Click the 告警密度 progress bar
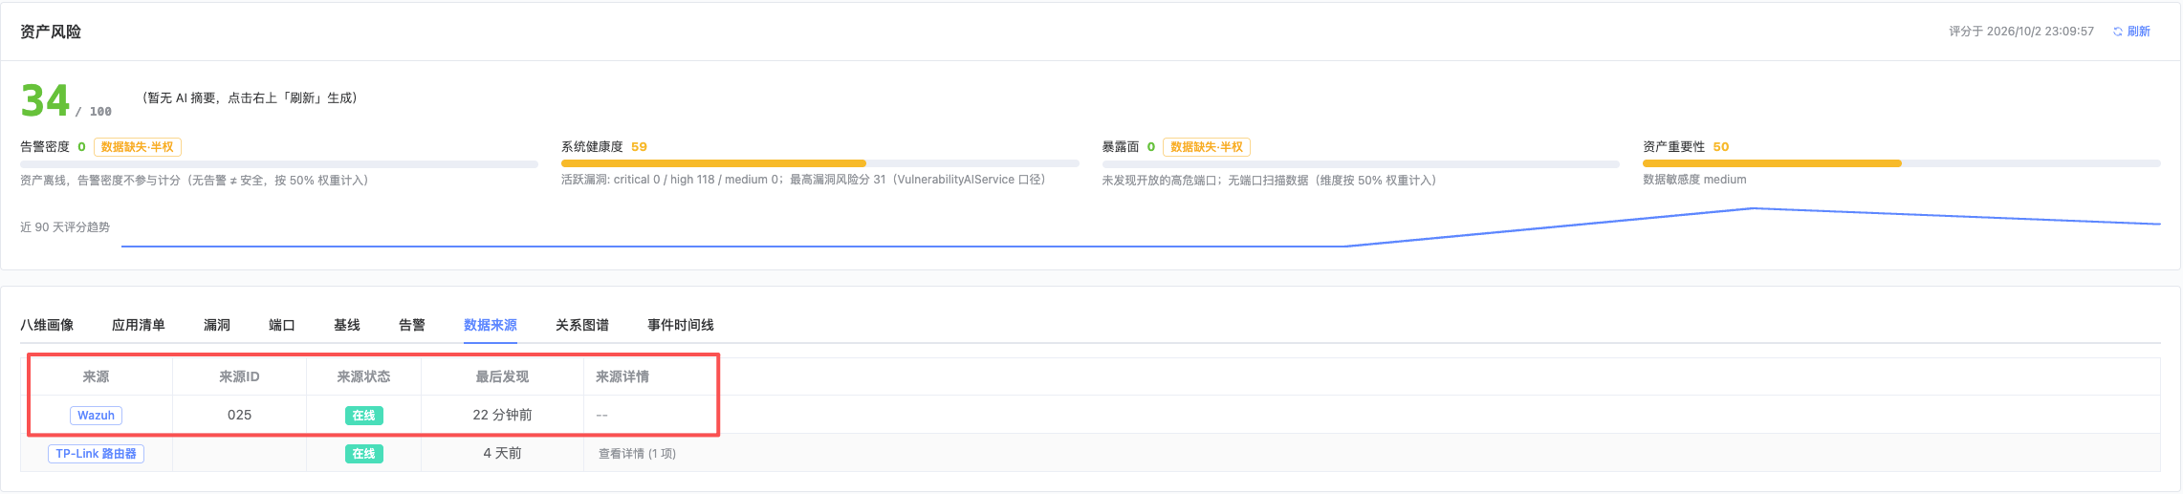The width and height of the screenshot is (2183, 494). (x=279, y=163)
